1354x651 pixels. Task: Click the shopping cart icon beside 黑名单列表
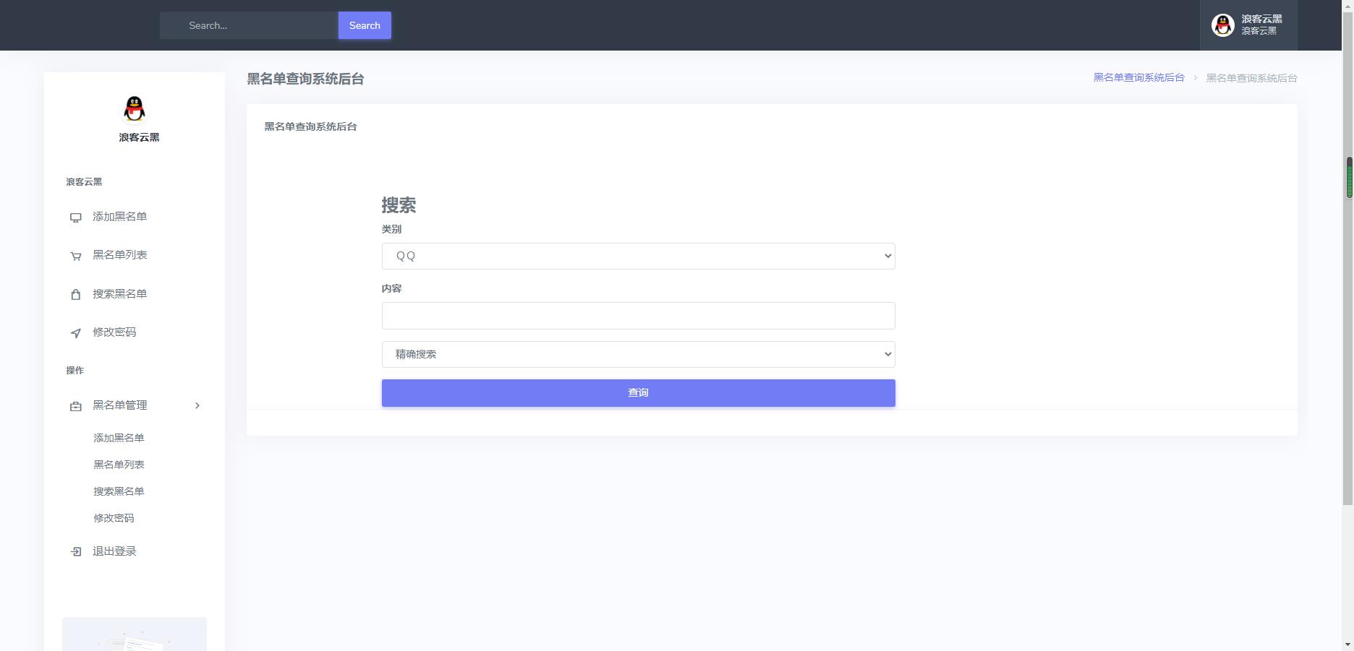point(75,255)
